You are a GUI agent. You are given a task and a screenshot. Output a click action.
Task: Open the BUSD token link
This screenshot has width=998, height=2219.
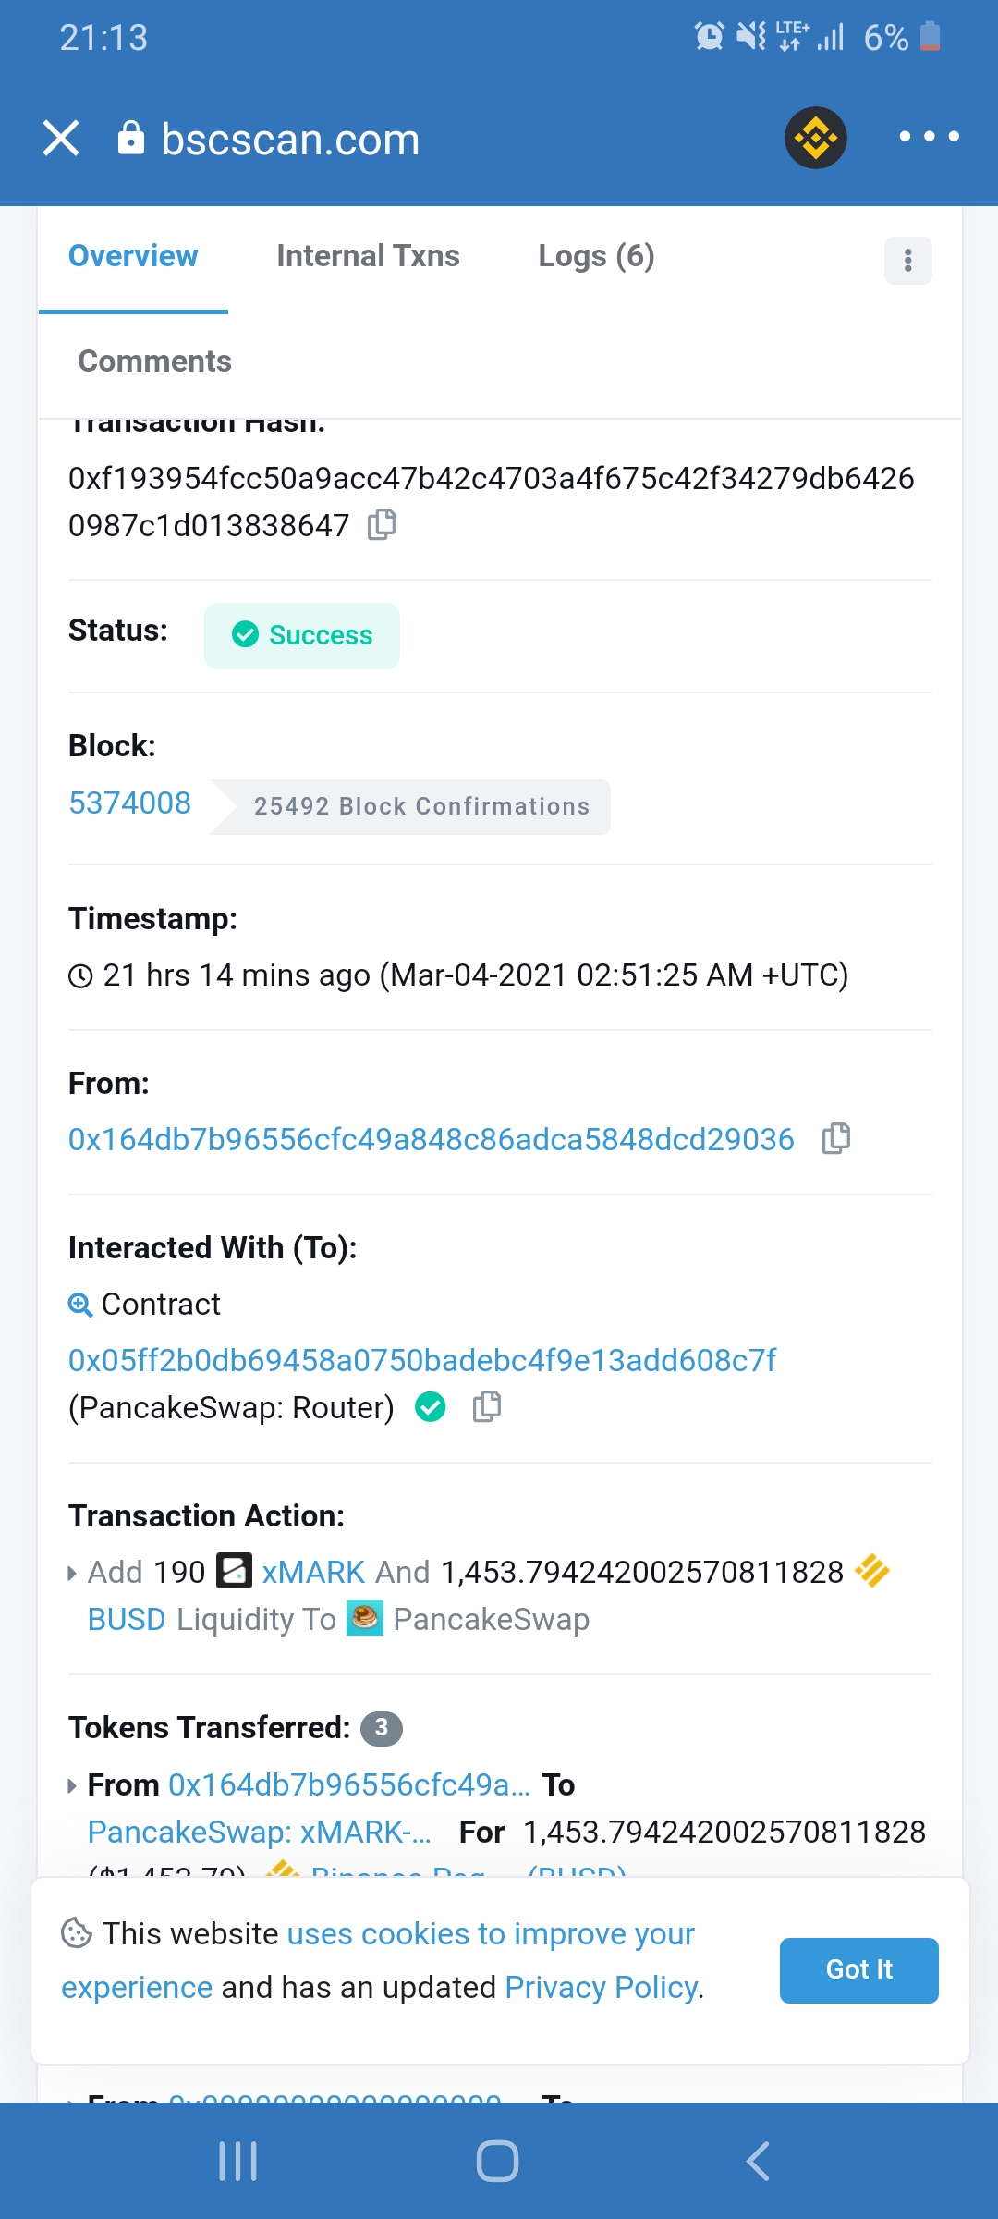point(127,1619)
